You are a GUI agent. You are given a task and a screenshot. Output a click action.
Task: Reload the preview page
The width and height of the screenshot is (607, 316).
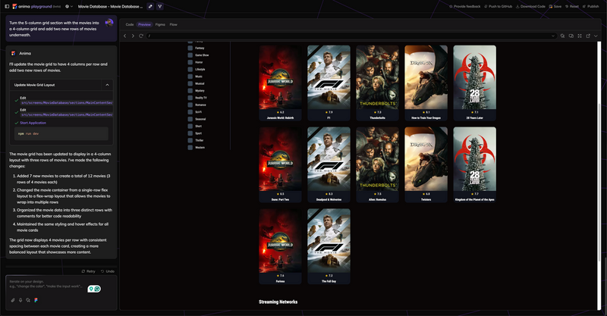(141, 36)
